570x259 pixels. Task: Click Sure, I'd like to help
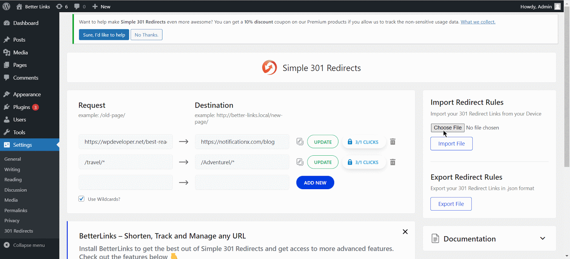104,35
